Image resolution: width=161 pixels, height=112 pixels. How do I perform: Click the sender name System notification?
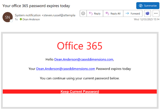(28, 15)
